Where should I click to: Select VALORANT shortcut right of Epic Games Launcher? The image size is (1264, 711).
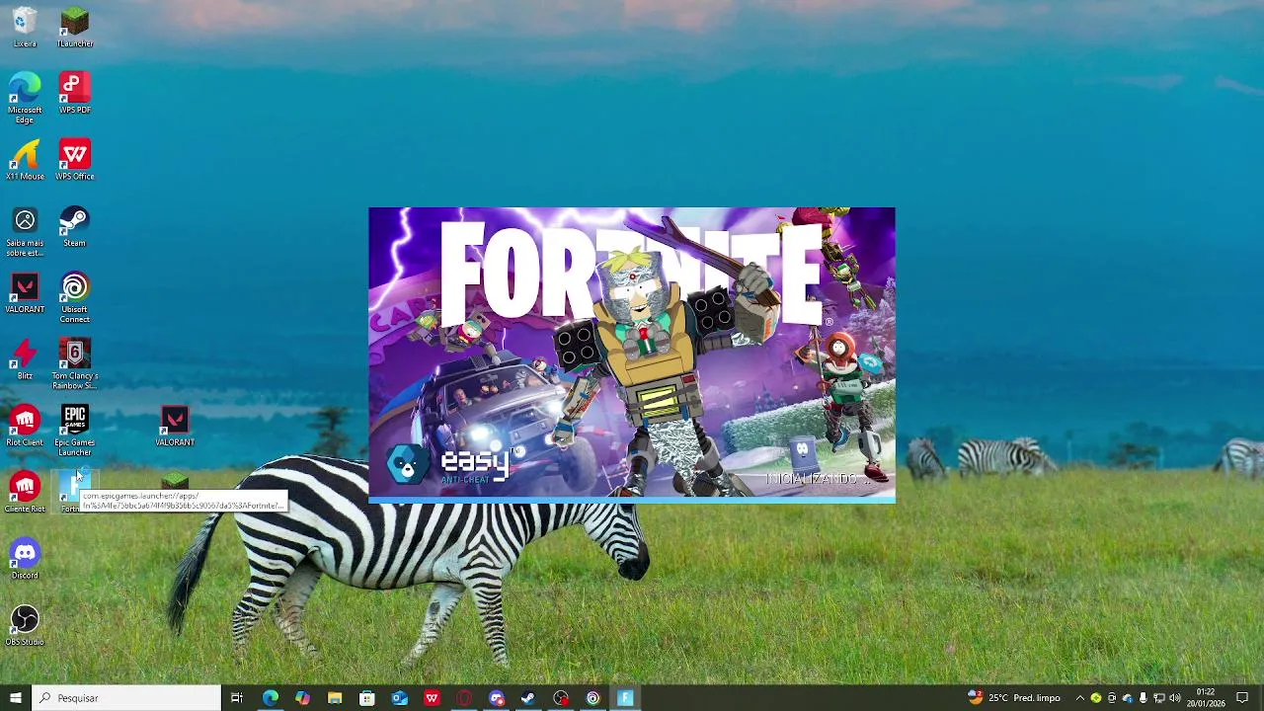click(175, 426)
